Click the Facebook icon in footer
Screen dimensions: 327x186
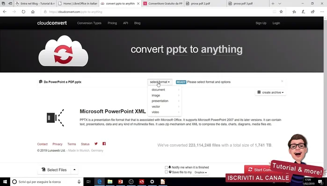coord(104,144)
